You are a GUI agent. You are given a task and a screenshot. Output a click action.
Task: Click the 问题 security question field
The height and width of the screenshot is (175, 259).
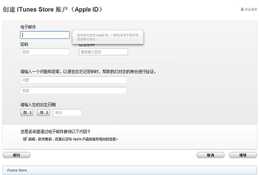coord(73,80)
